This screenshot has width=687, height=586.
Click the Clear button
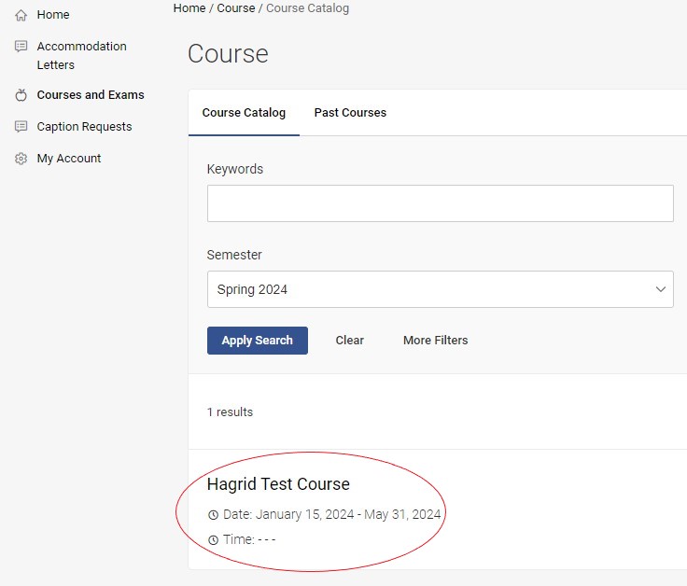coord(350,341)
